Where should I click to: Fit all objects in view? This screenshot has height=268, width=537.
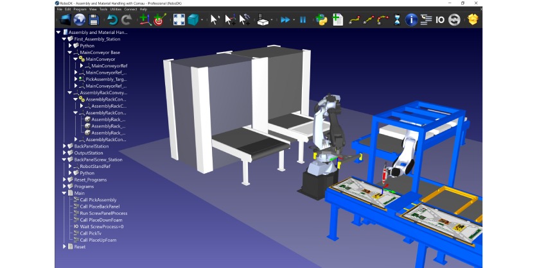[179, 20]
